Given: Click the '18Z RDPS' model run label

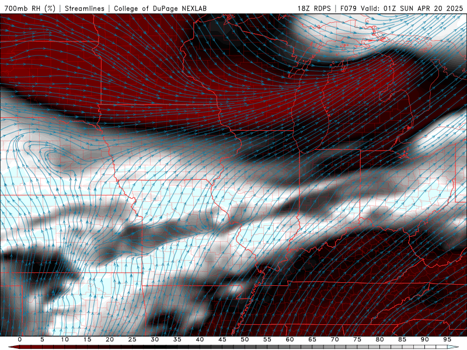Looking at the screenshot, I should point(314,8).
